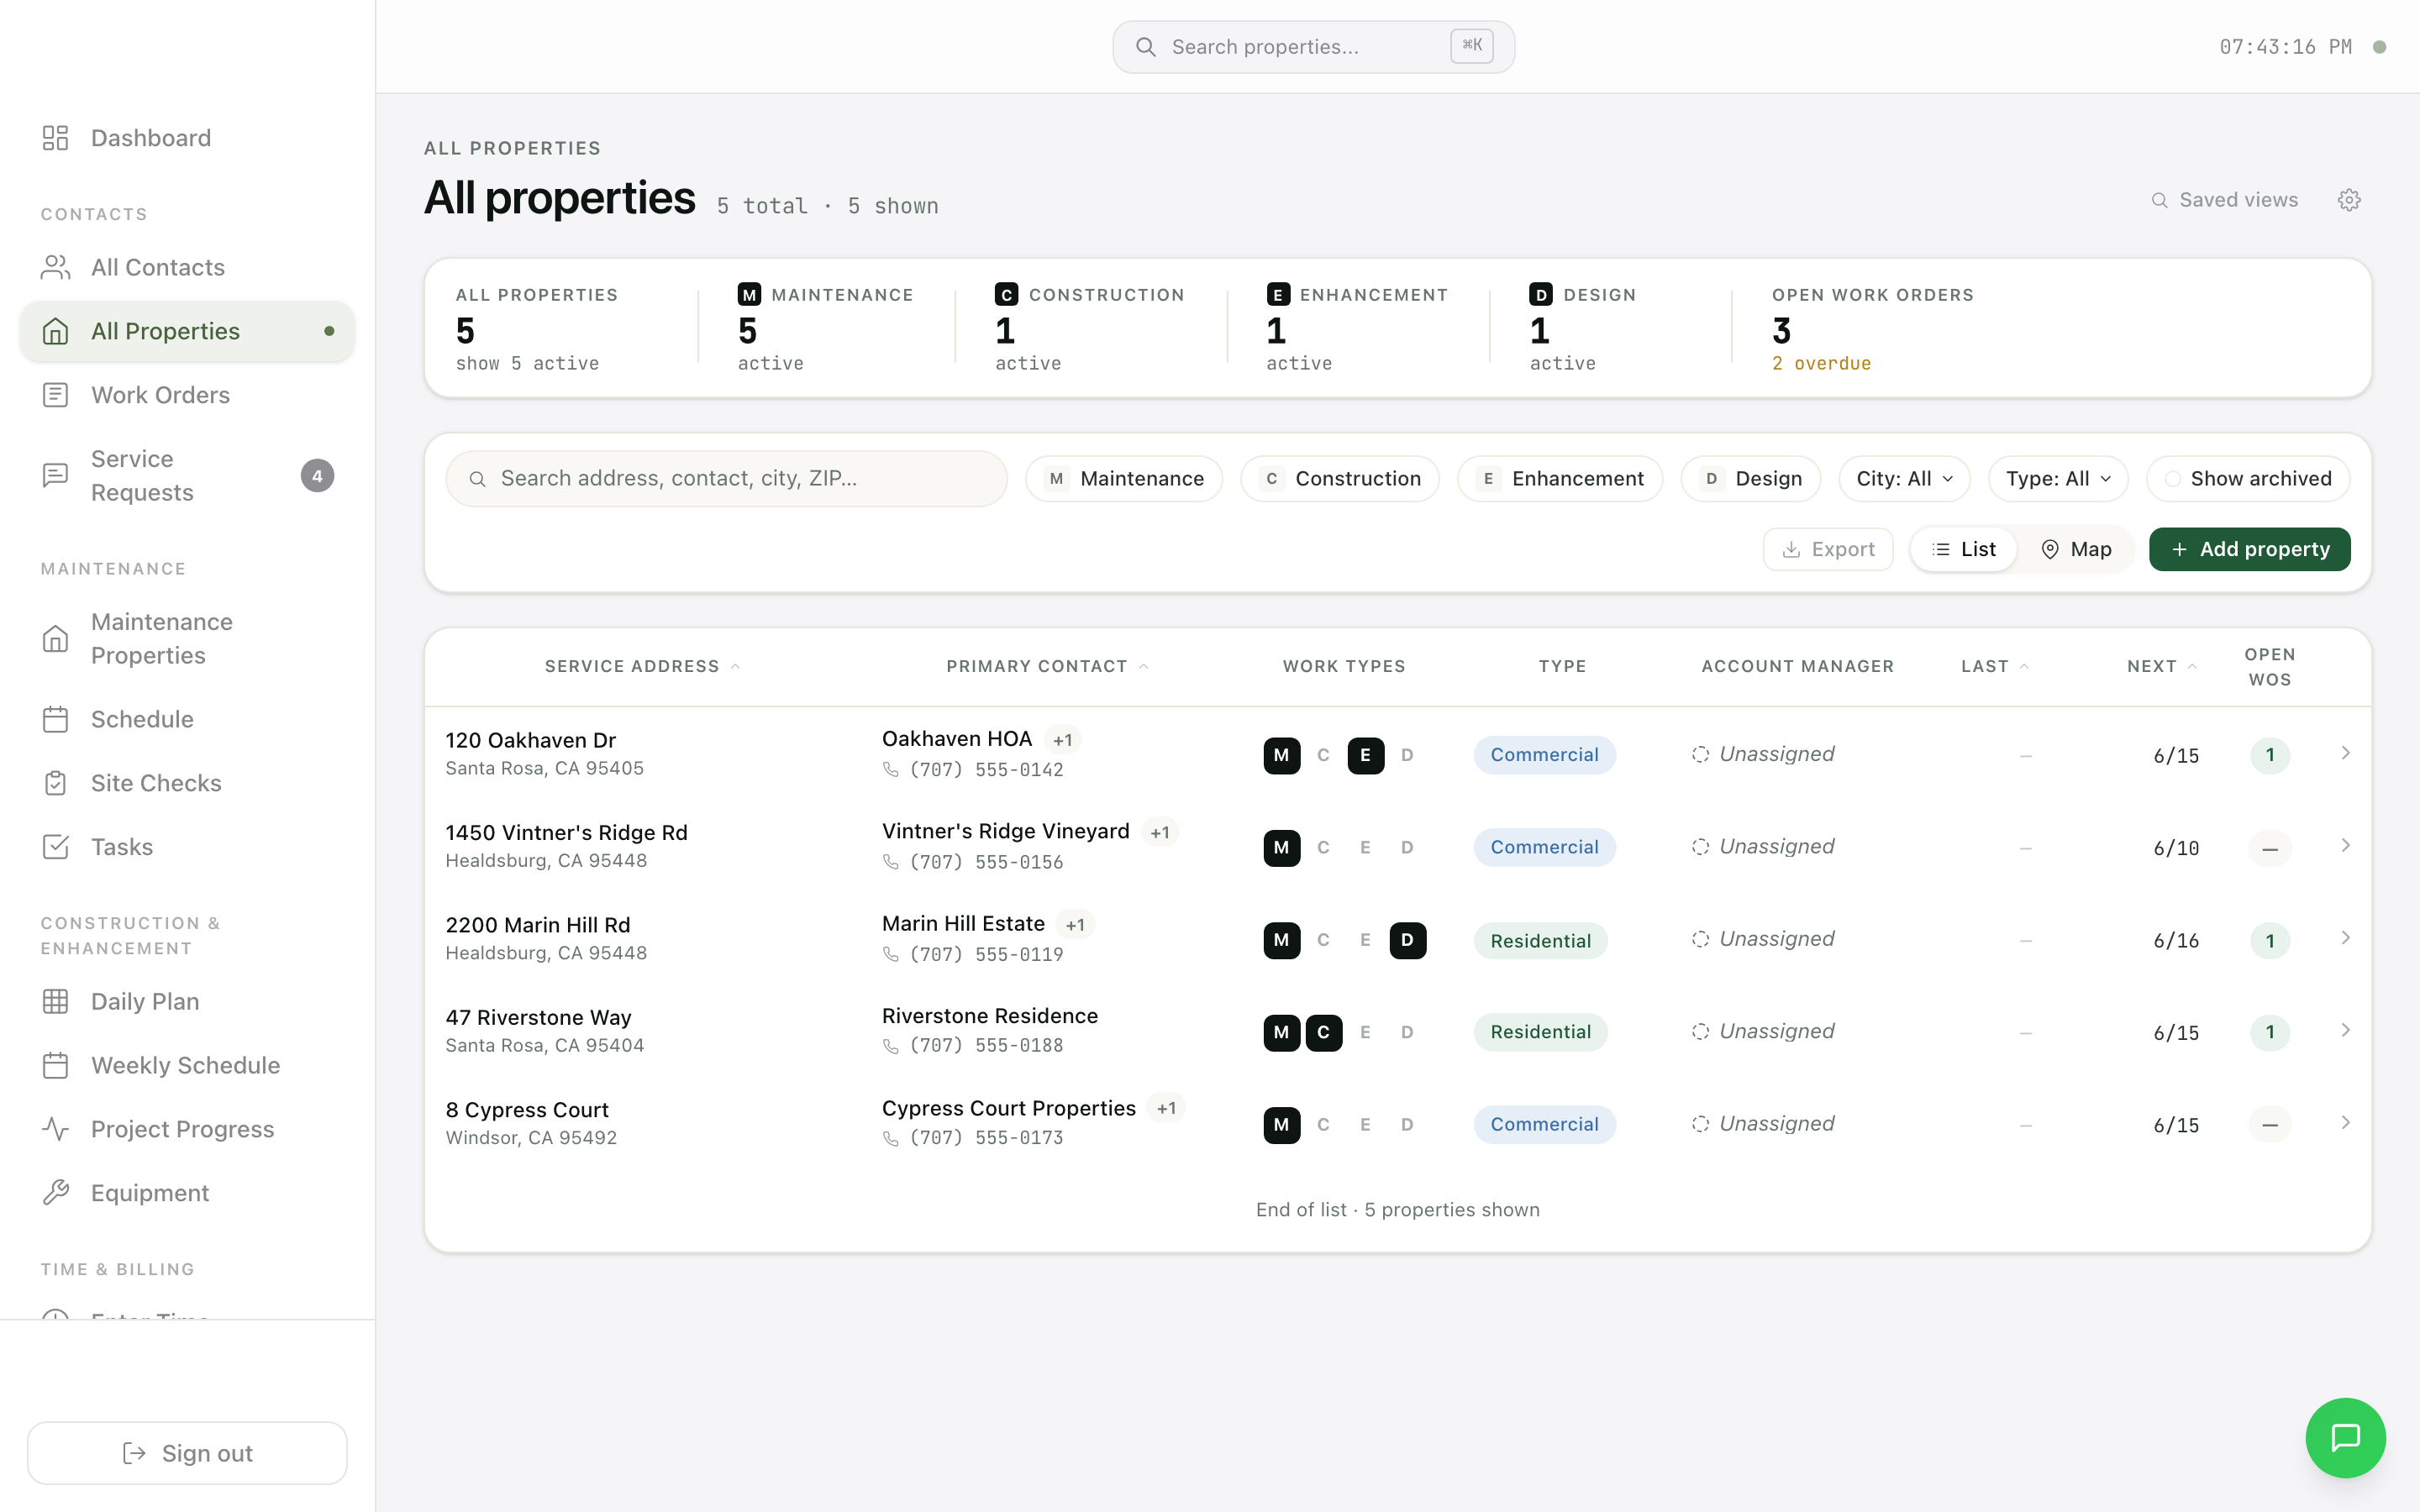The image size is (2420, 1512).
Task: Sort by Service Address column
Action: [x=642, y=666]
